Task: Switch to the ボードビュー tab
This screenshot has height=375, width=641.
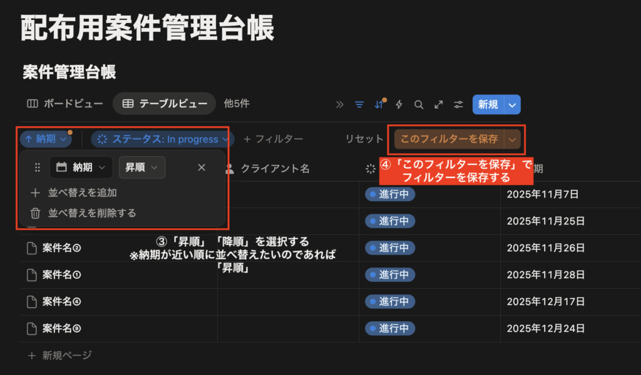Action: pyautogui.click(x=65, y=104)
